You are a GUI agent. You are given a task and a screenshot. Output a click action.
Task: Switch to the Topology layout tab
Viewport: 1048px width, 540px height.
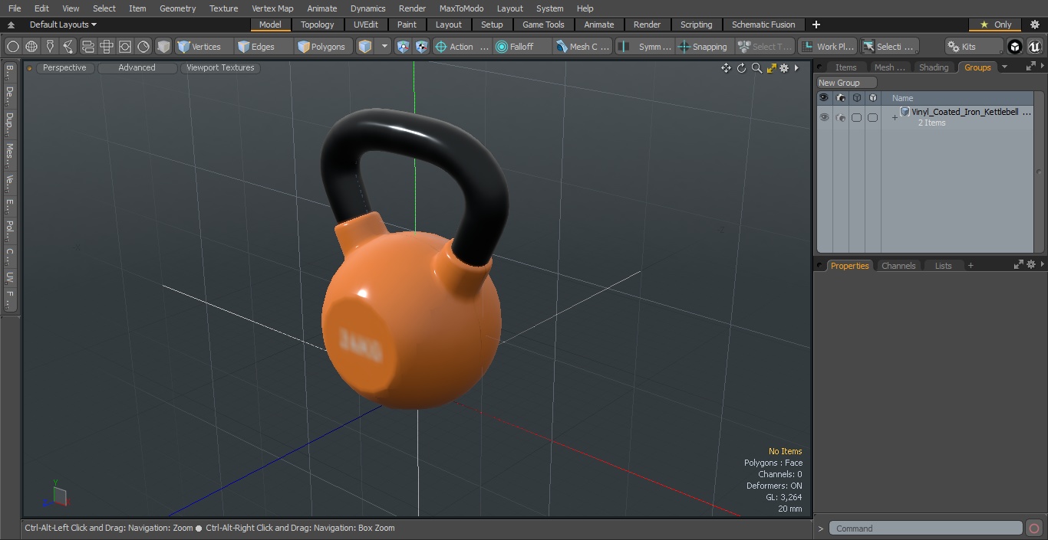(x=318, y=25)
